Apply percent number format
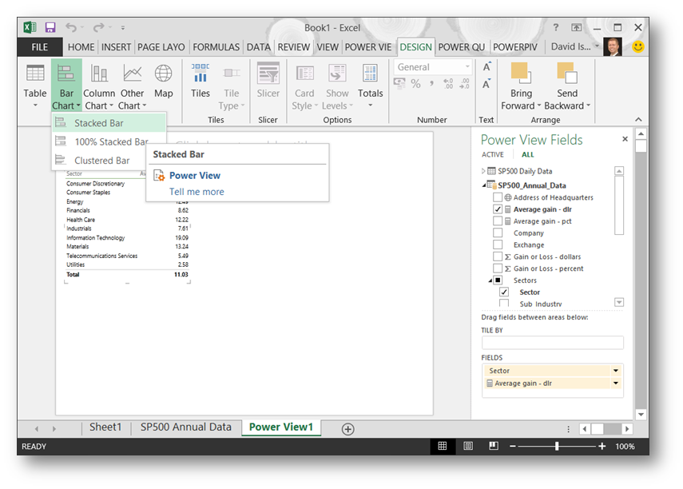This screenshot has height=489, width=683. tap(416, 83)
